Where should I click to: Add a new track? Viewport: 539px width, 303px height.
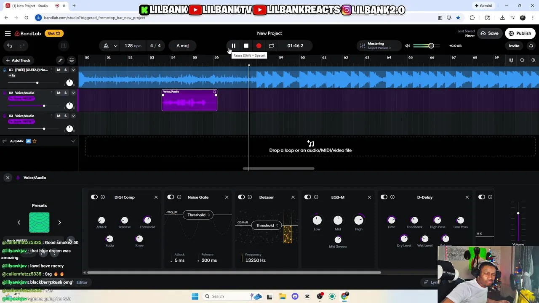(18, 60)
